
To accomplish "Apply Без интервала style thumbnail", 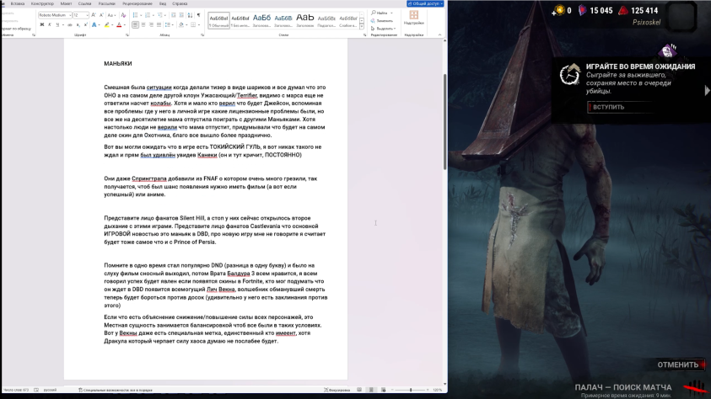I will click(x=240, y=20).
